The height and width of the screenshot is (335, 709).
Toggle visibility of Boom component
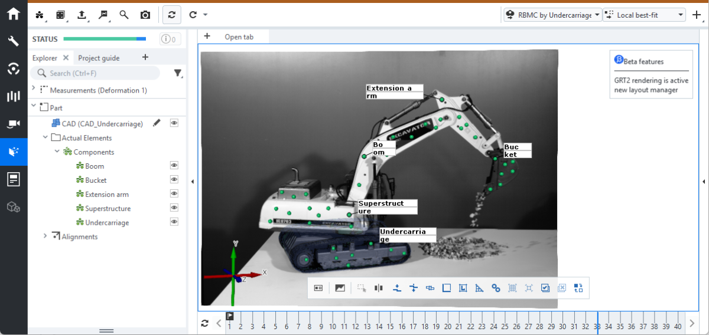(x=174, y=166)
